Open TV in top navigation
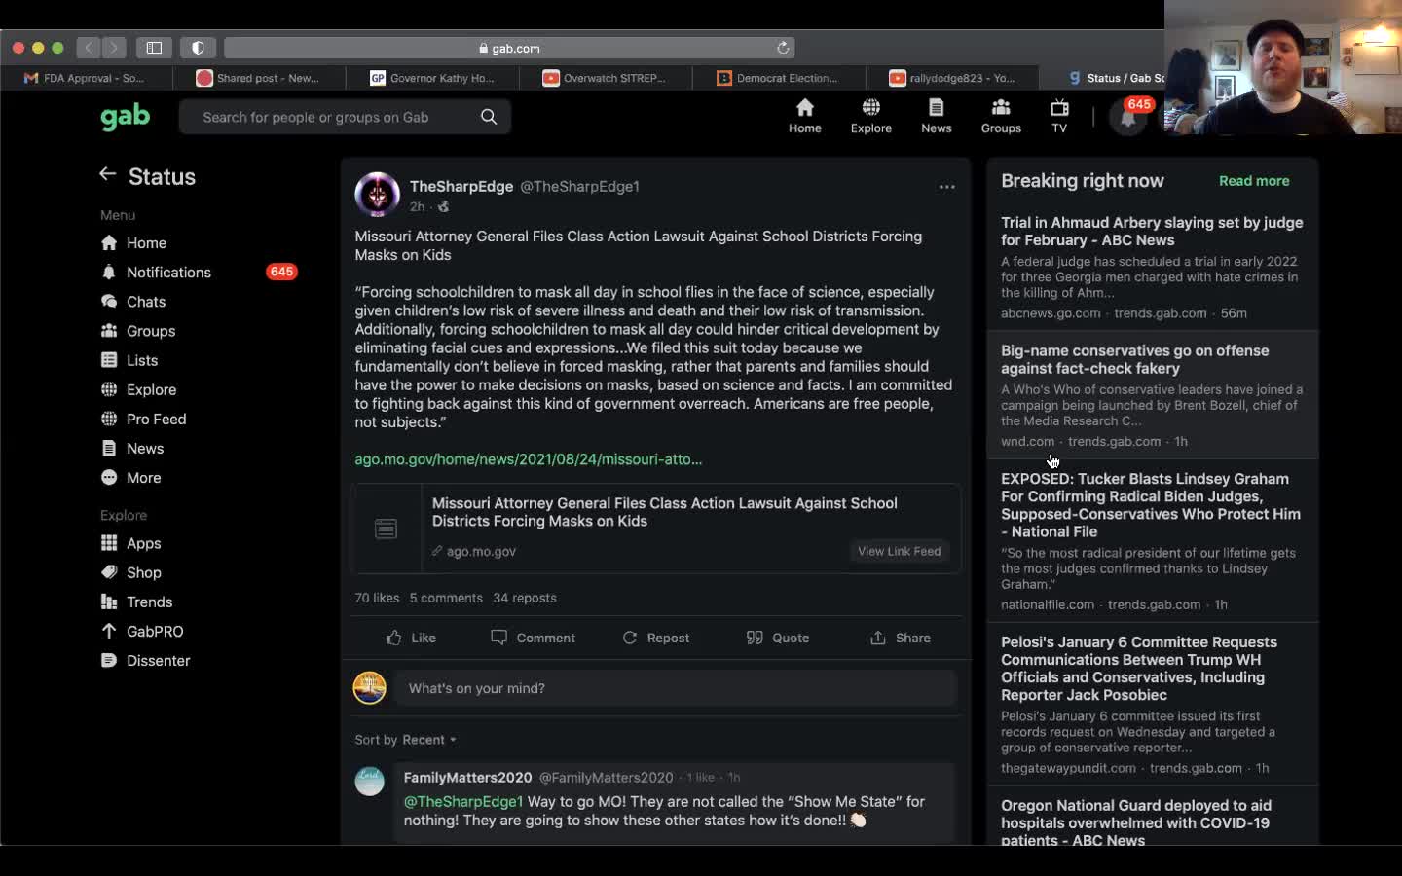Screen dimensions: 1402x876 click(1059, 116)
